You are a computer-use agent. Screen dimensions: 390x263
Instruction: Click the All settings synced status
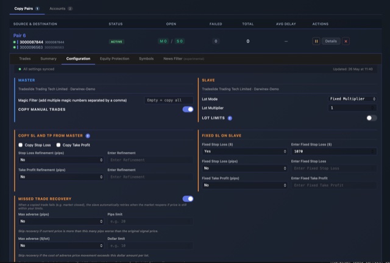37,69
